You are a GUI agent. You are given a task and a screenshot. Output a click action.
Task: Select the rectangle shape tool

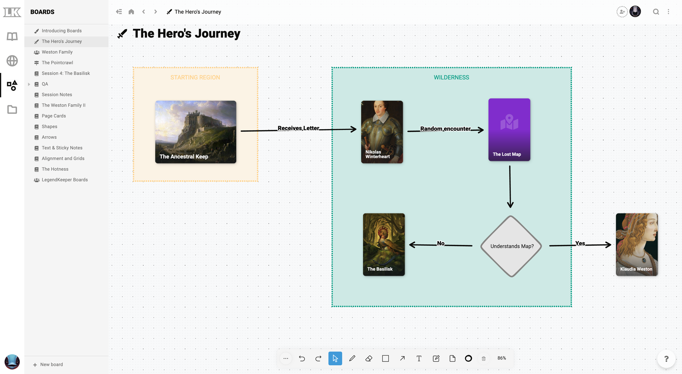tap(385, 358)
